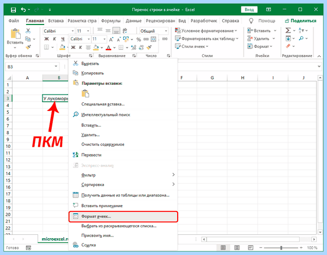This screenshot has width=327, height=255.
Task: Toggle center alignment in the mini toolbar
Action: tap(88, 48)
